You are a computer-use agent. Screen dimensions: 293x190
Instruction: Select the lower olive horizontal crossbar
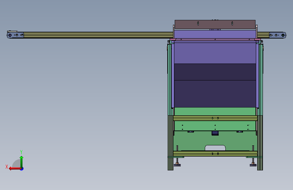tap(215, 154)
